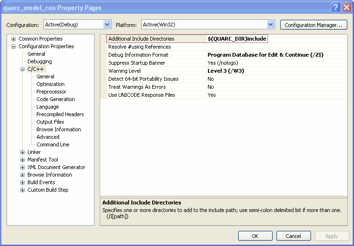Click the Yes value for UNICODE Response Files
Image resolution: width=354 pixels, height=246 pixels.
pos(212,95)
